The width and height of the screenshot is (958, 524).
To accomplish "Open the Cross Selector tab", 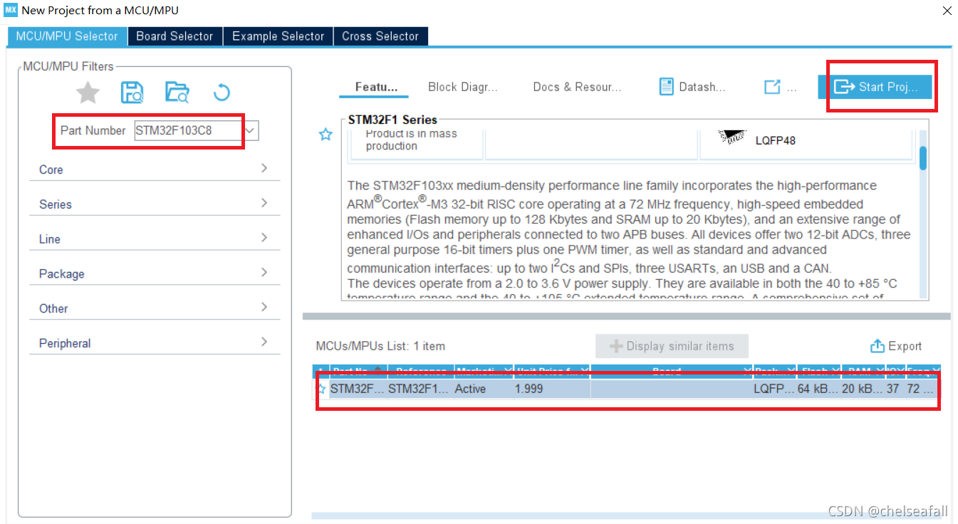I will click(380, 36).
